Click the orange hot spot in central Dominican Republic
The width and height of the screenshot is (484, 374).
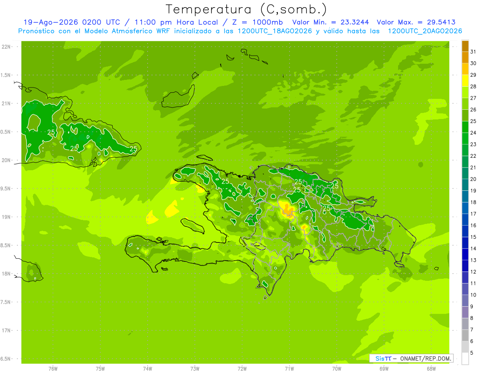point(288,211)
